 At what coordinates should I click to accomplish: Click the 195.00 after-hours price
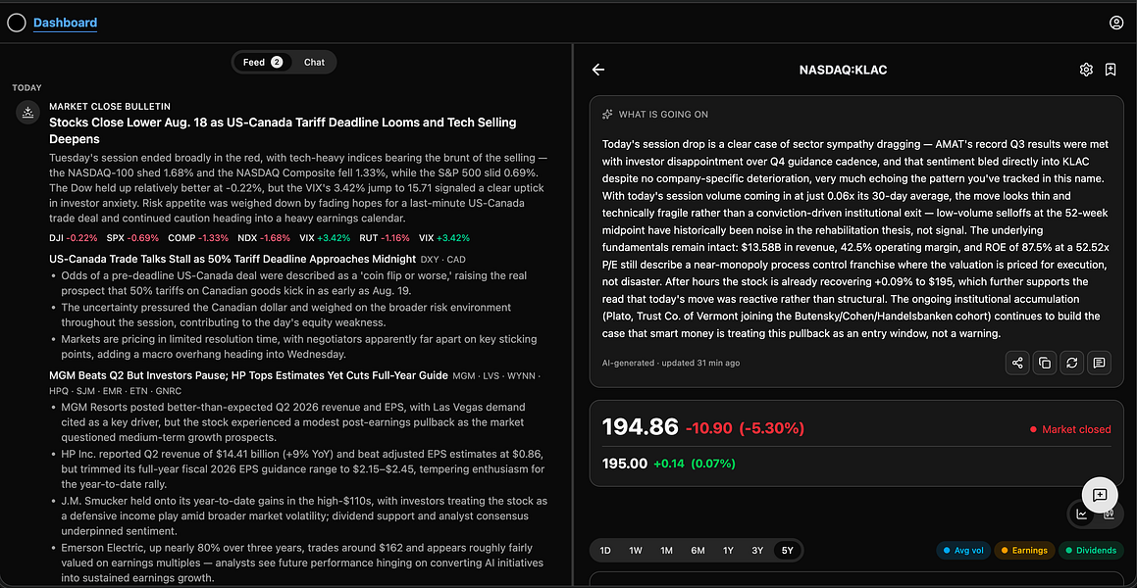(x=624, y=464)
